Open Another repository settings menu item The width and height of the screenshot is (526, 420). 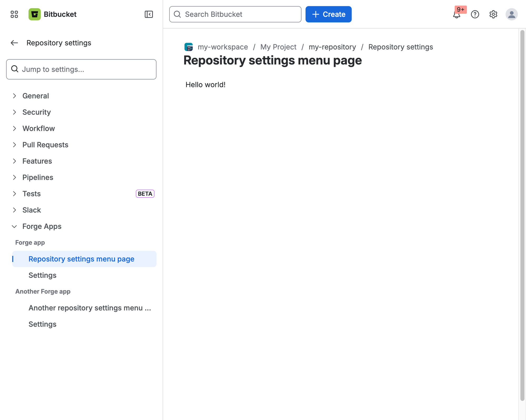point(84,308)
